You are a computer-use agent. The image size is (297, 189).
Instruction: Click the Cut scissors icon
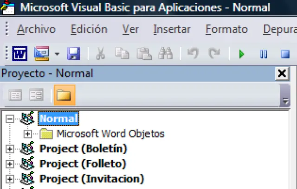[100, 54]
